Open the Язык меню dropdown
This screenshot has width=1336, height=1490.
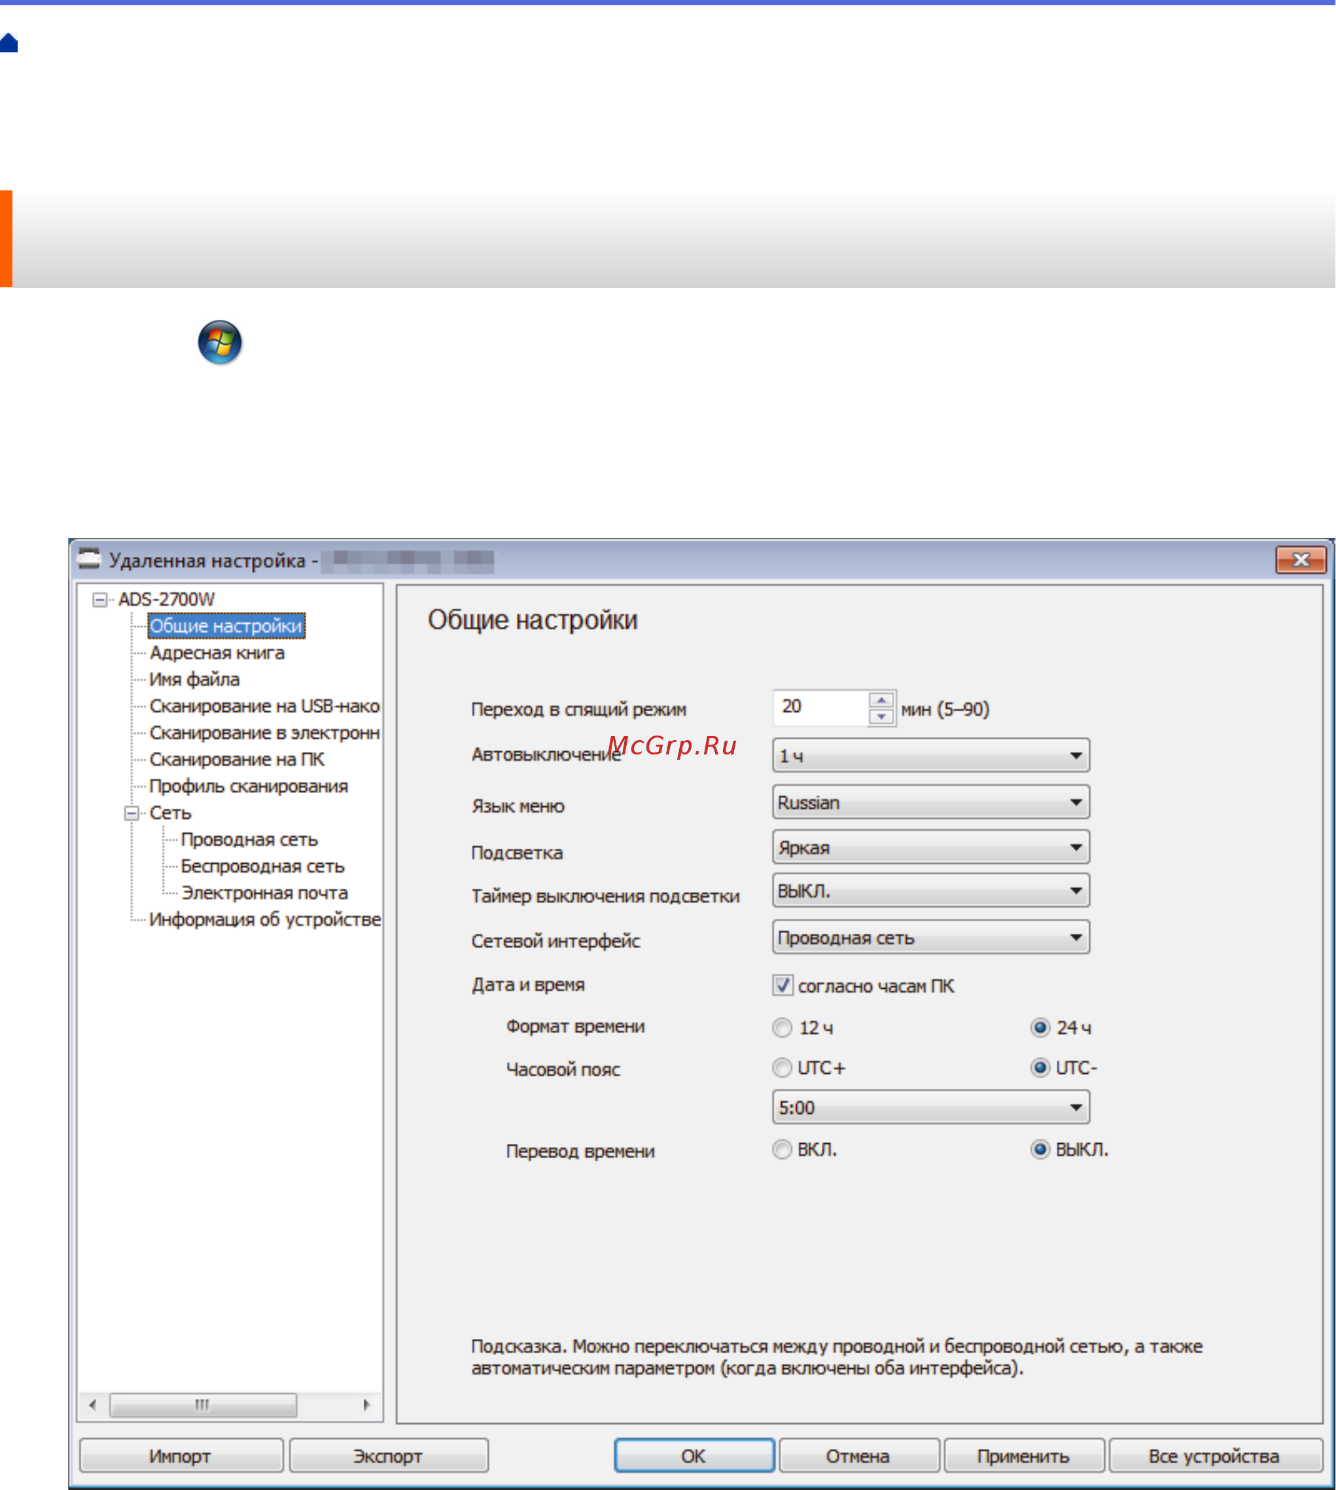pos(931,802)
